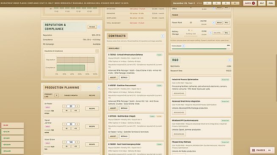The width and height of the screenshot is (277, 155).
Task: Click the Contracts panel info icon
Action: pyautogui.click(x=163, y=36)
